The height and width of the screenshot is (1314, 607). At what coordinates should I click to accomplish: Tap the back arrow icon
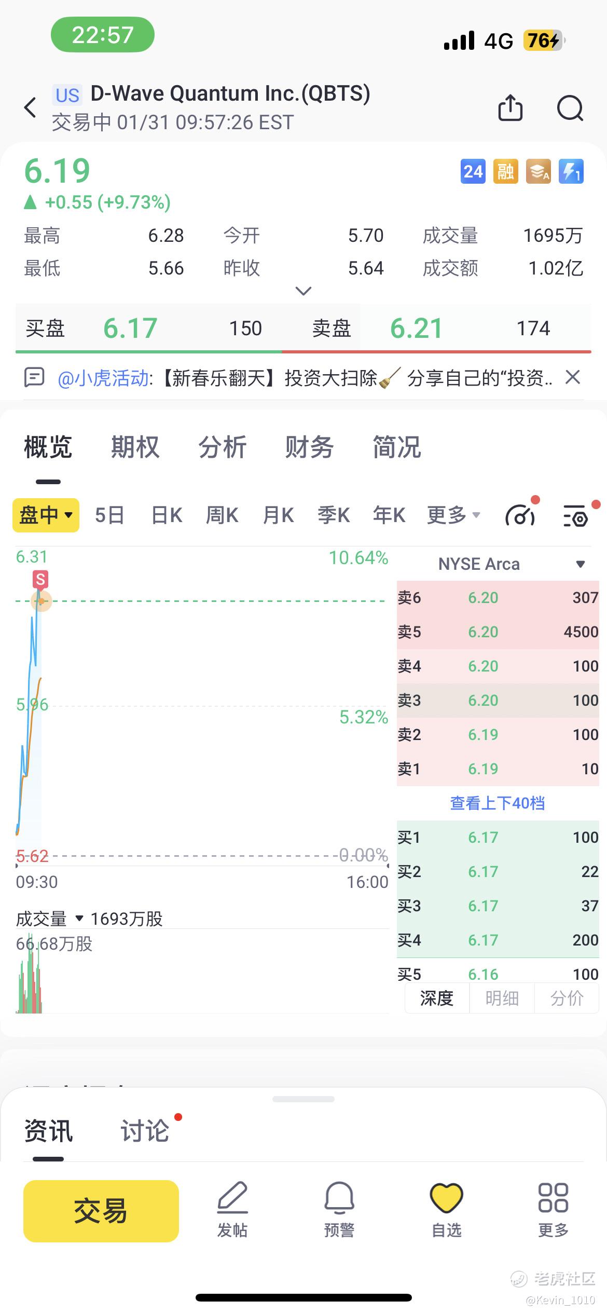(31, 107)
